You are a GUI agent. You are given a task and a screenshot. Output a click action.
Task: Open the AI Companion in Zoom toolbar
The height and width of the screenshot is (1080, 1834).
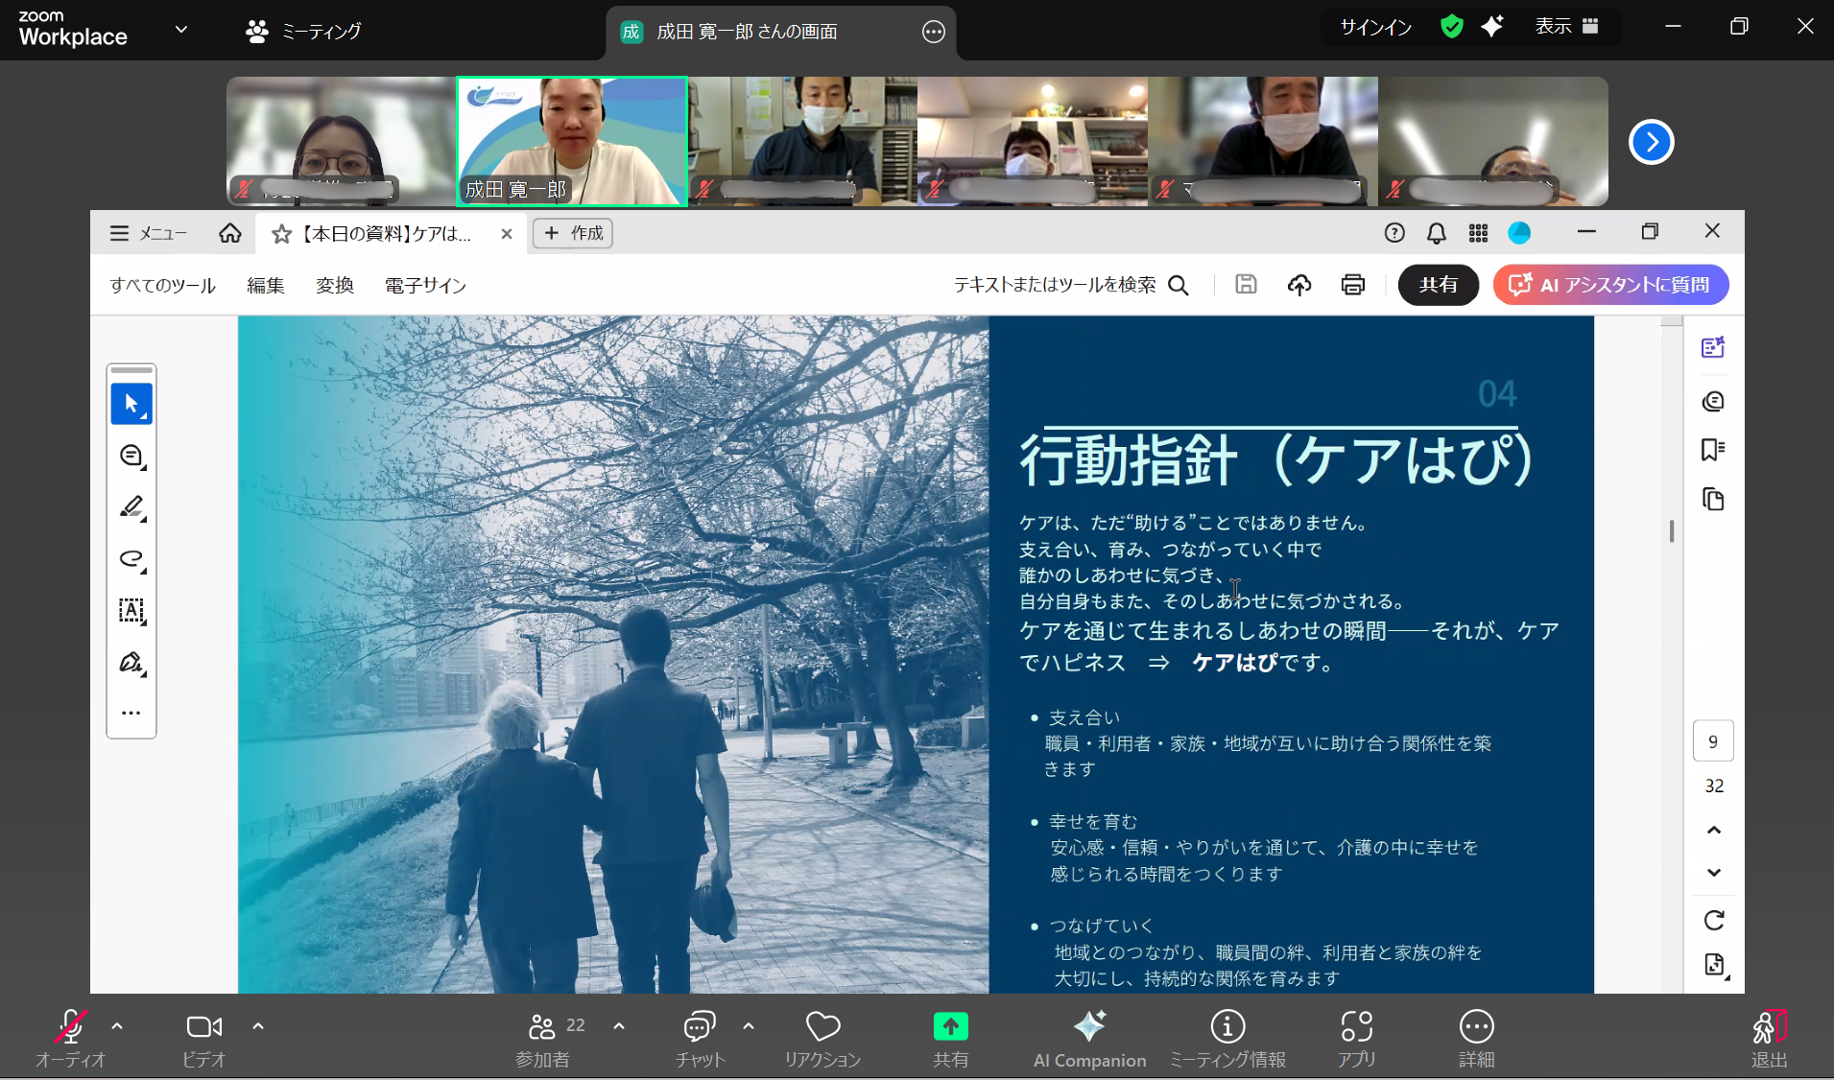[x=1089, y=1038]
